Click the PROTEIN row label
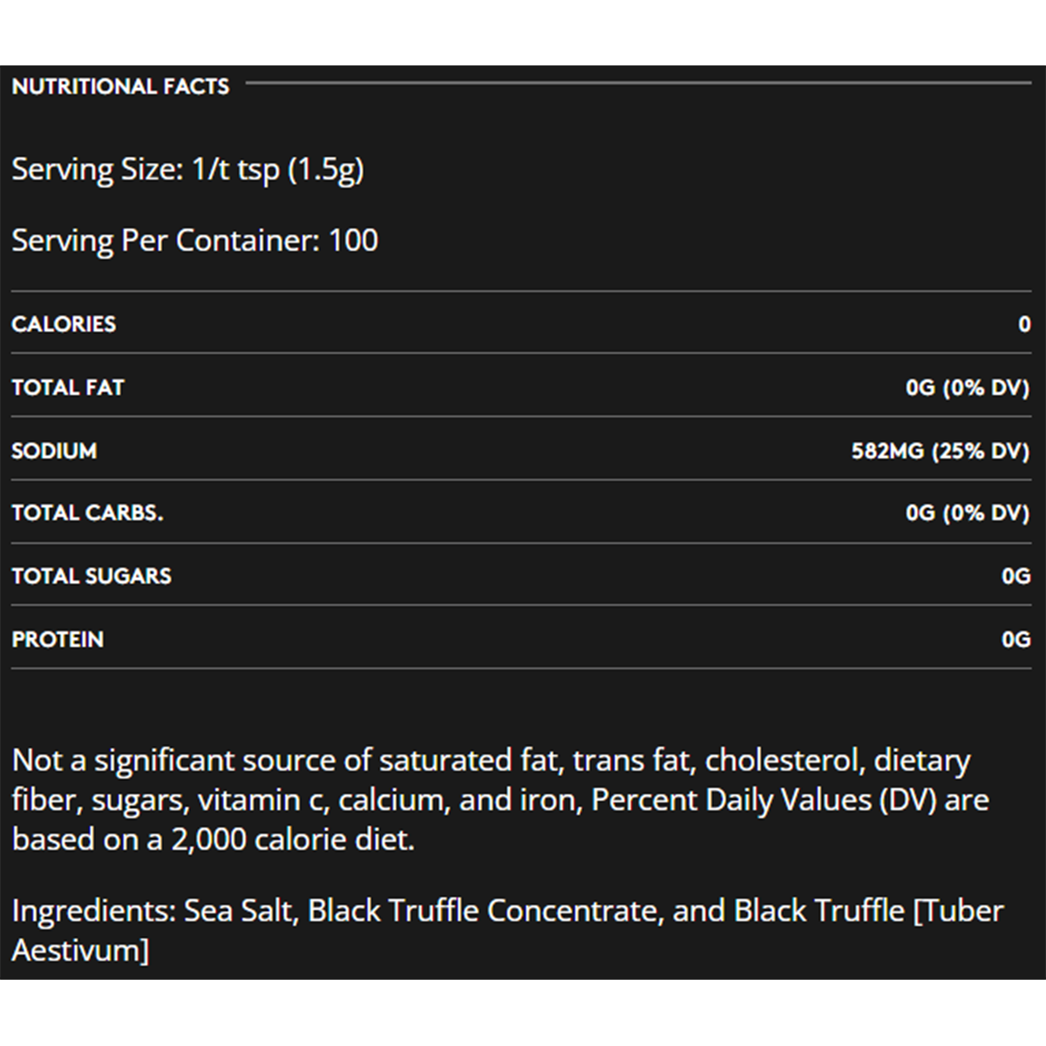 tap(58, 640)
